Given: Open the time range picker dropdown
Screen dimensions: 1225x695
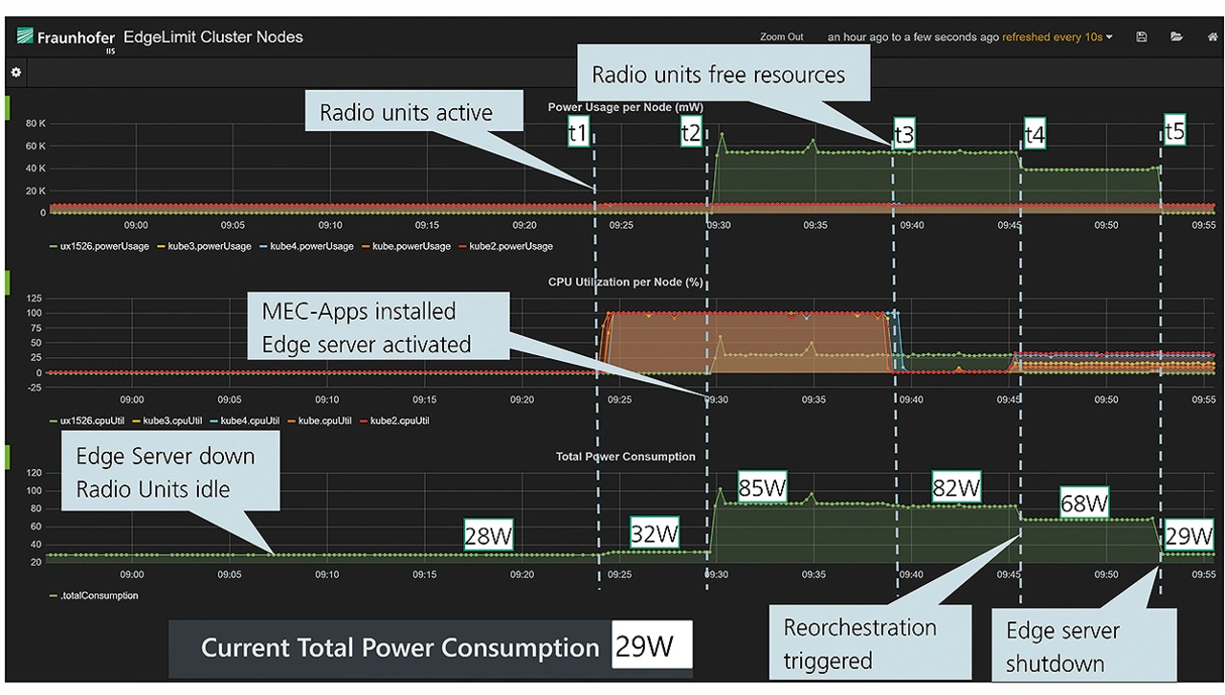Looking at the screenshot, I should click(969, 37).
